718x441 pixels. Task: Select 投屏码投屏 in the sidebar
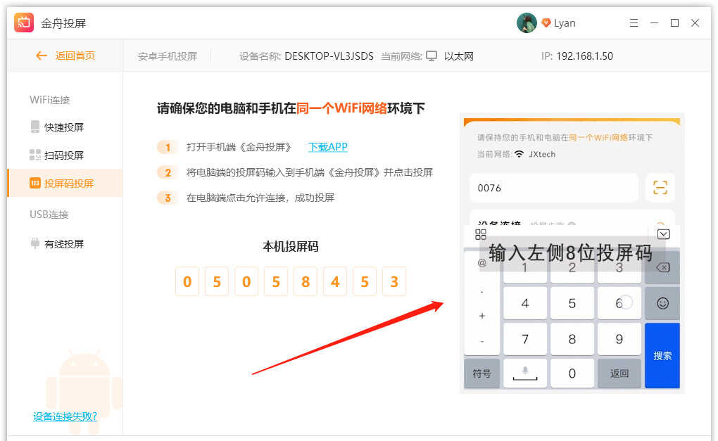tap(65, 184)
